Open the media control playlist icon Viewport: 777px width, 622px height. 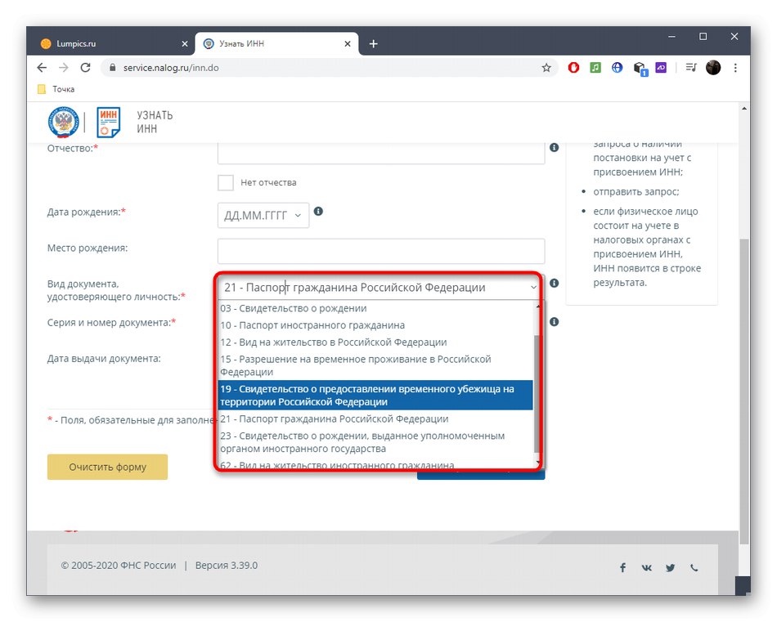pyautogui.click(x=691, y=67)
